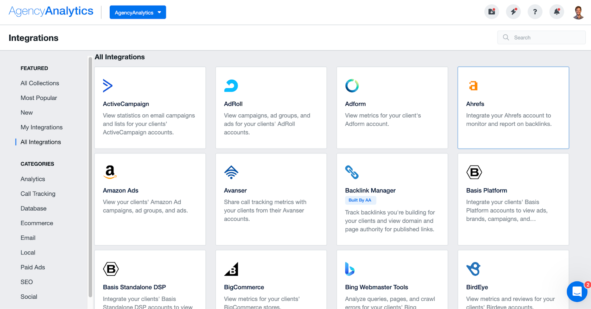
Task: Click the Avanser description text
Action: 265,211
